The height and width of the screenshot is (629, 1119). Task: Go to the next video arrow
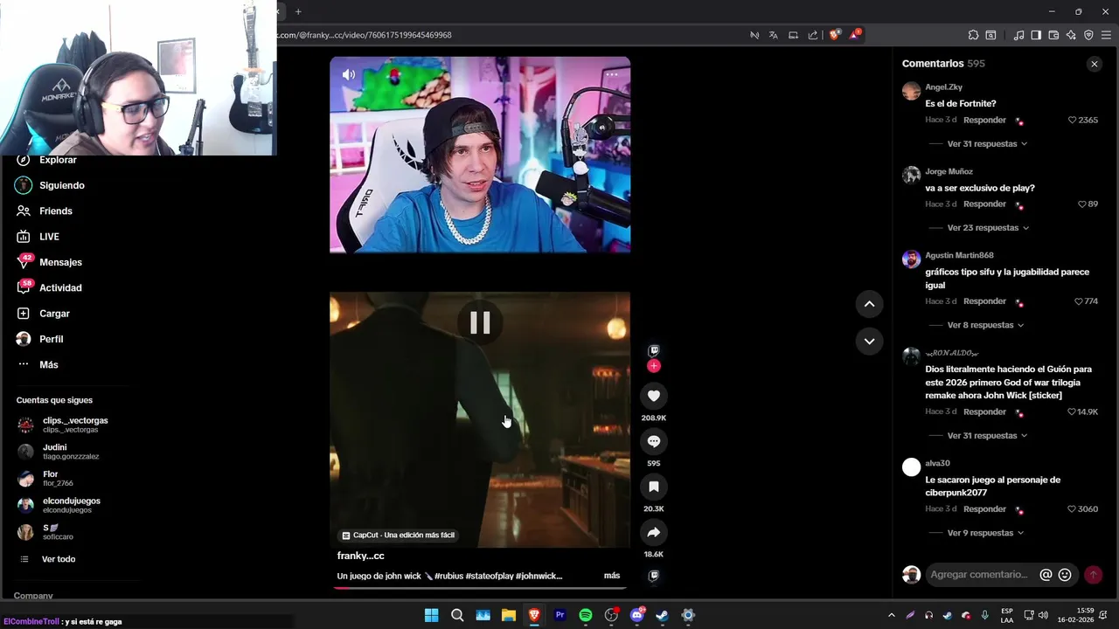[869, 342]
